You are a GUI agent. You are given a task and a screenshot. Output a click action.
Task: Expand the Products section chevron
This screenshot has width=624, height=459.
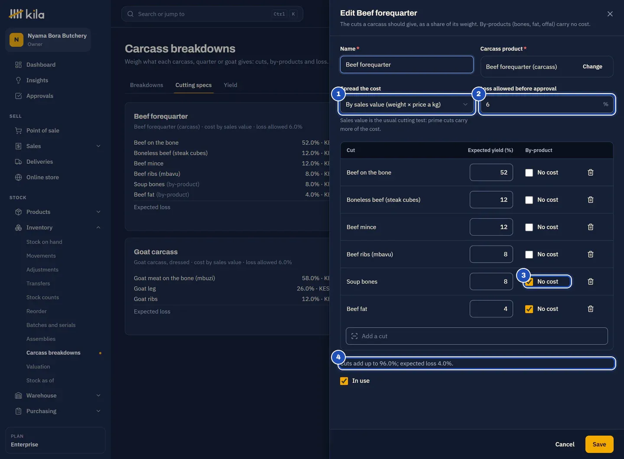click(98, 212)
